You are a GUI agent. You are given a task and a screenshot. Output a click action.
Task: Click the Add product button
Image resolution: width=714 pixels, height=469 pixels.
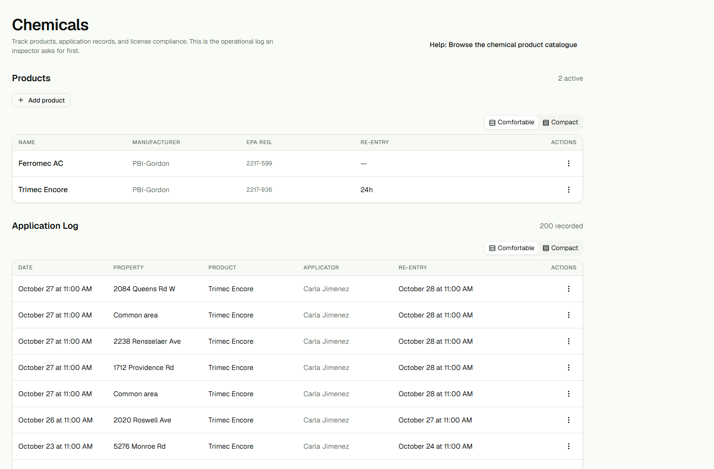pos(41,100)
